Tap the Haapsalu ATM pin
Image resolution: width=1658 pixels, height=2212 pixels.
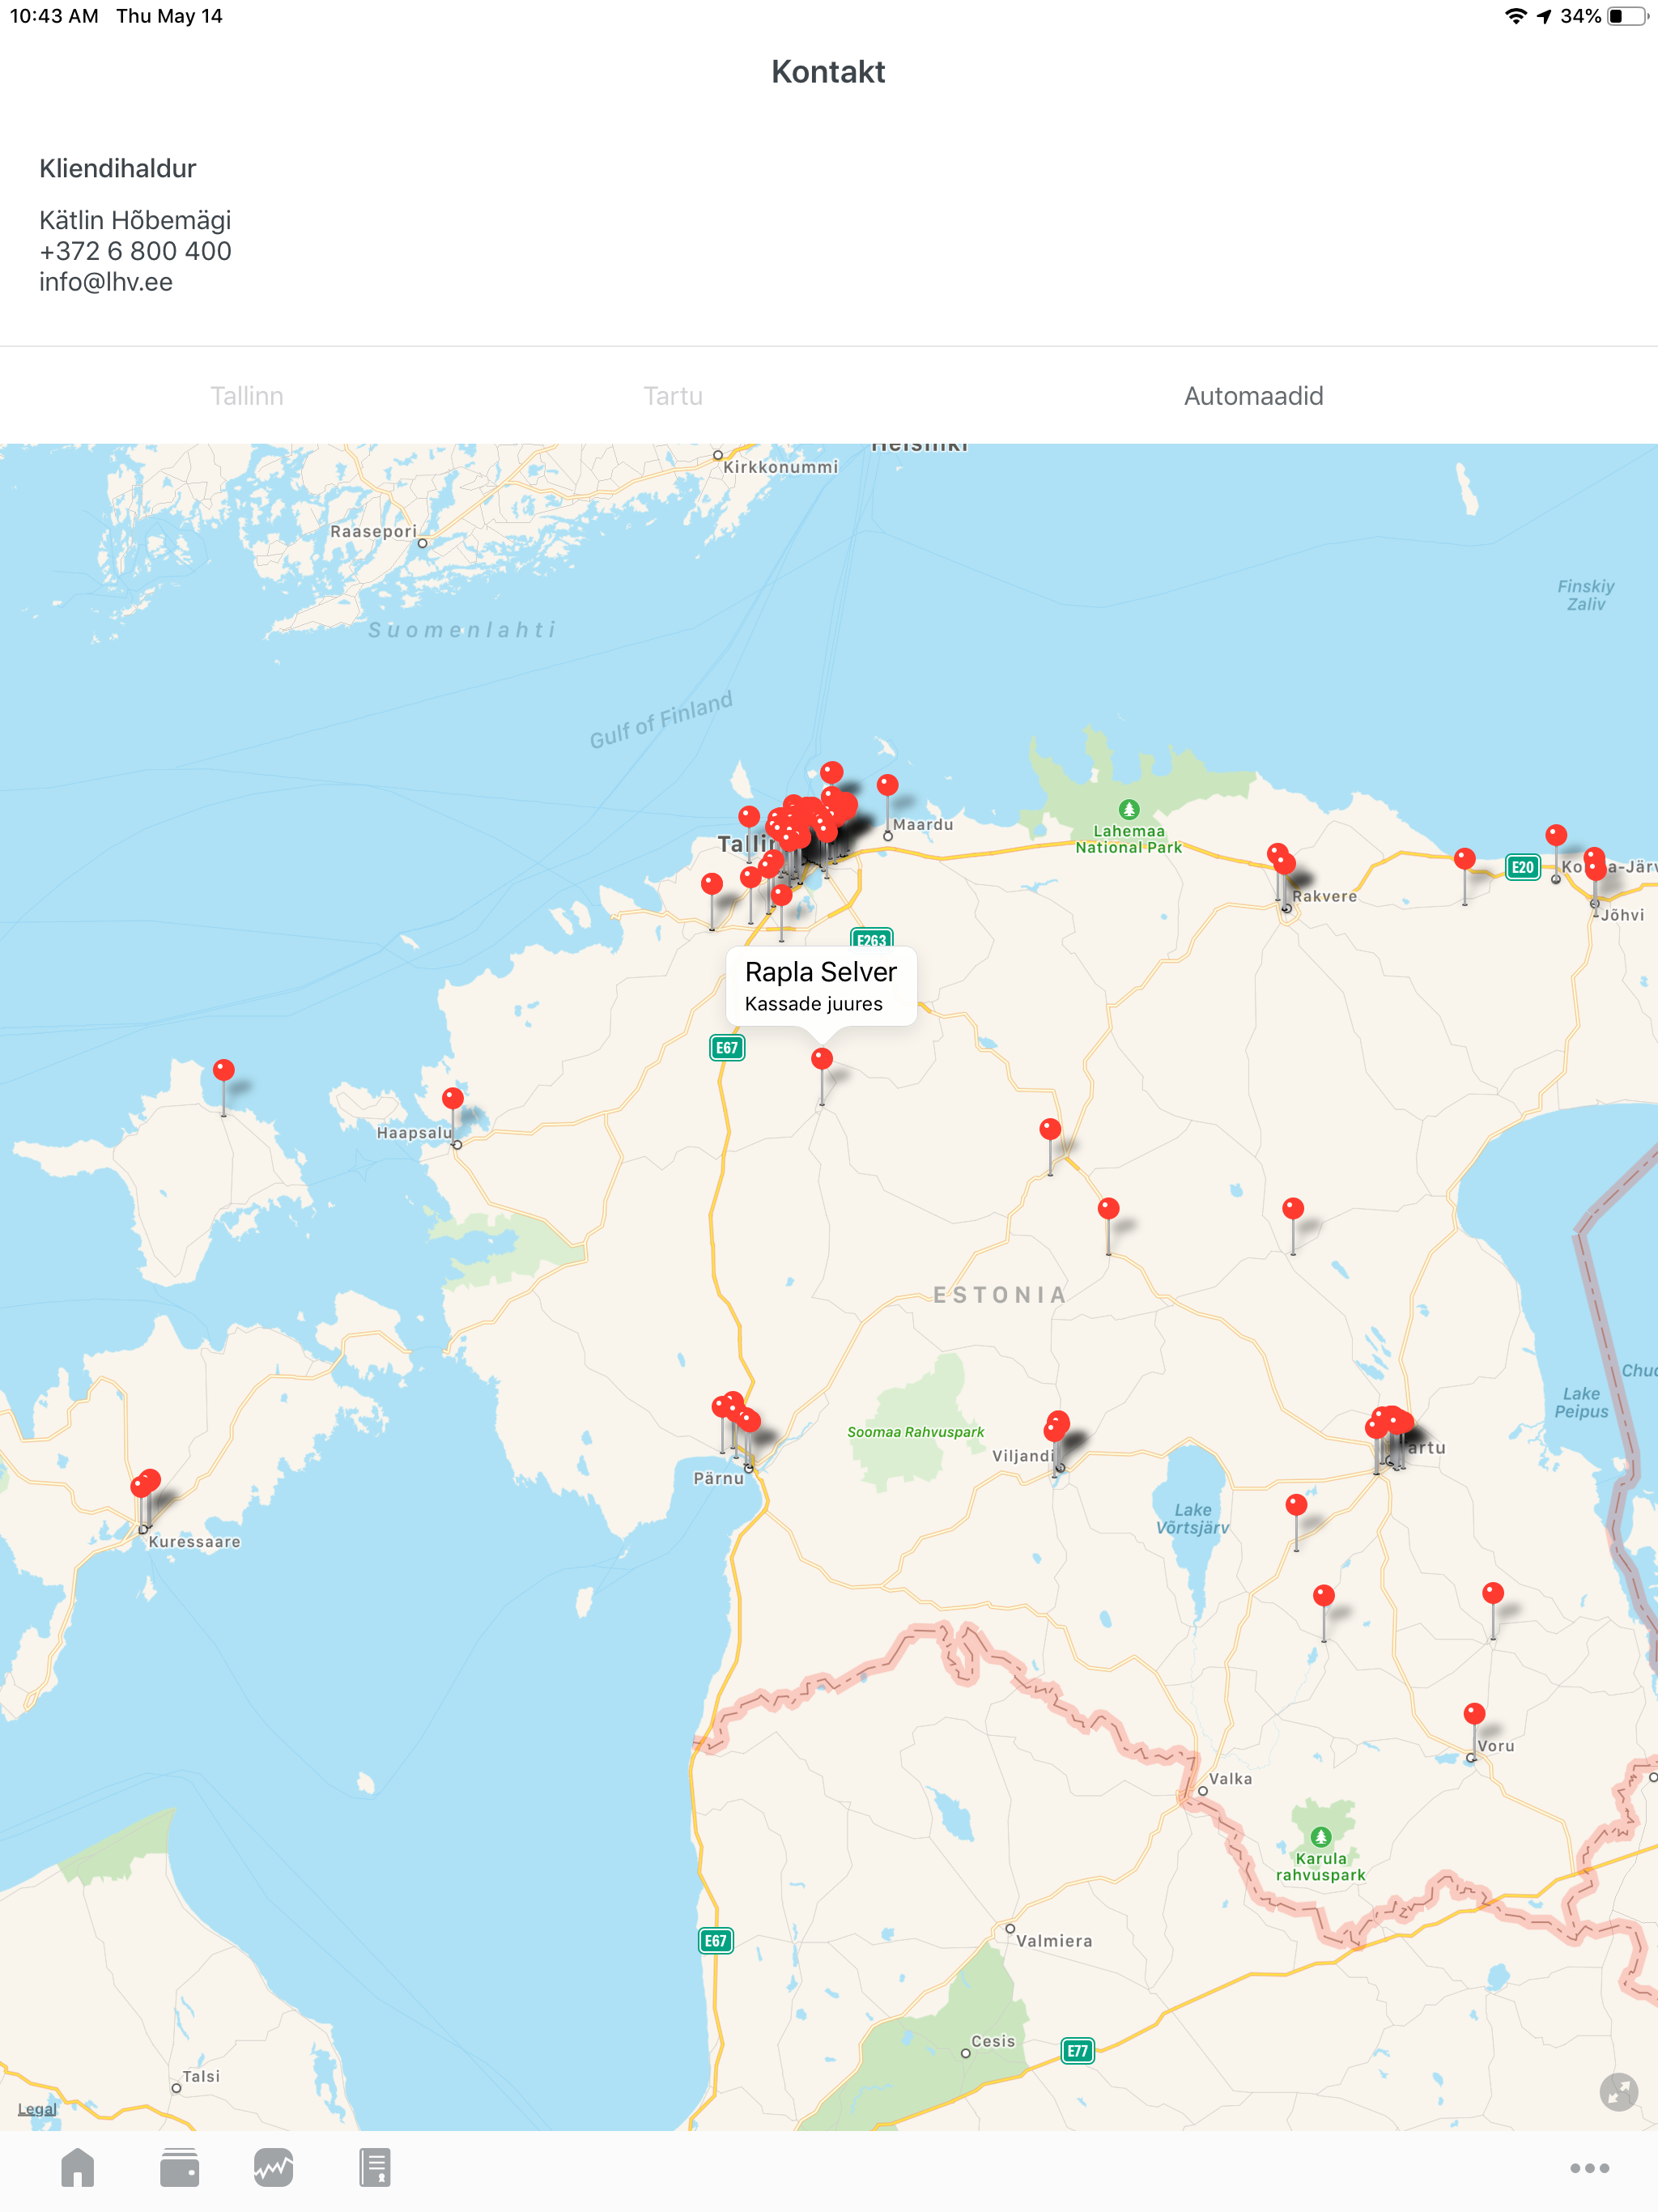tap(453, 1098)
